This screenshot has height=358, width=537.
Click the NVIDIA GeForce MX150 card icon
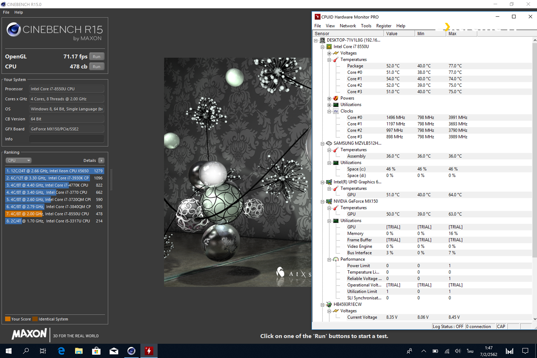click(329, 201)
